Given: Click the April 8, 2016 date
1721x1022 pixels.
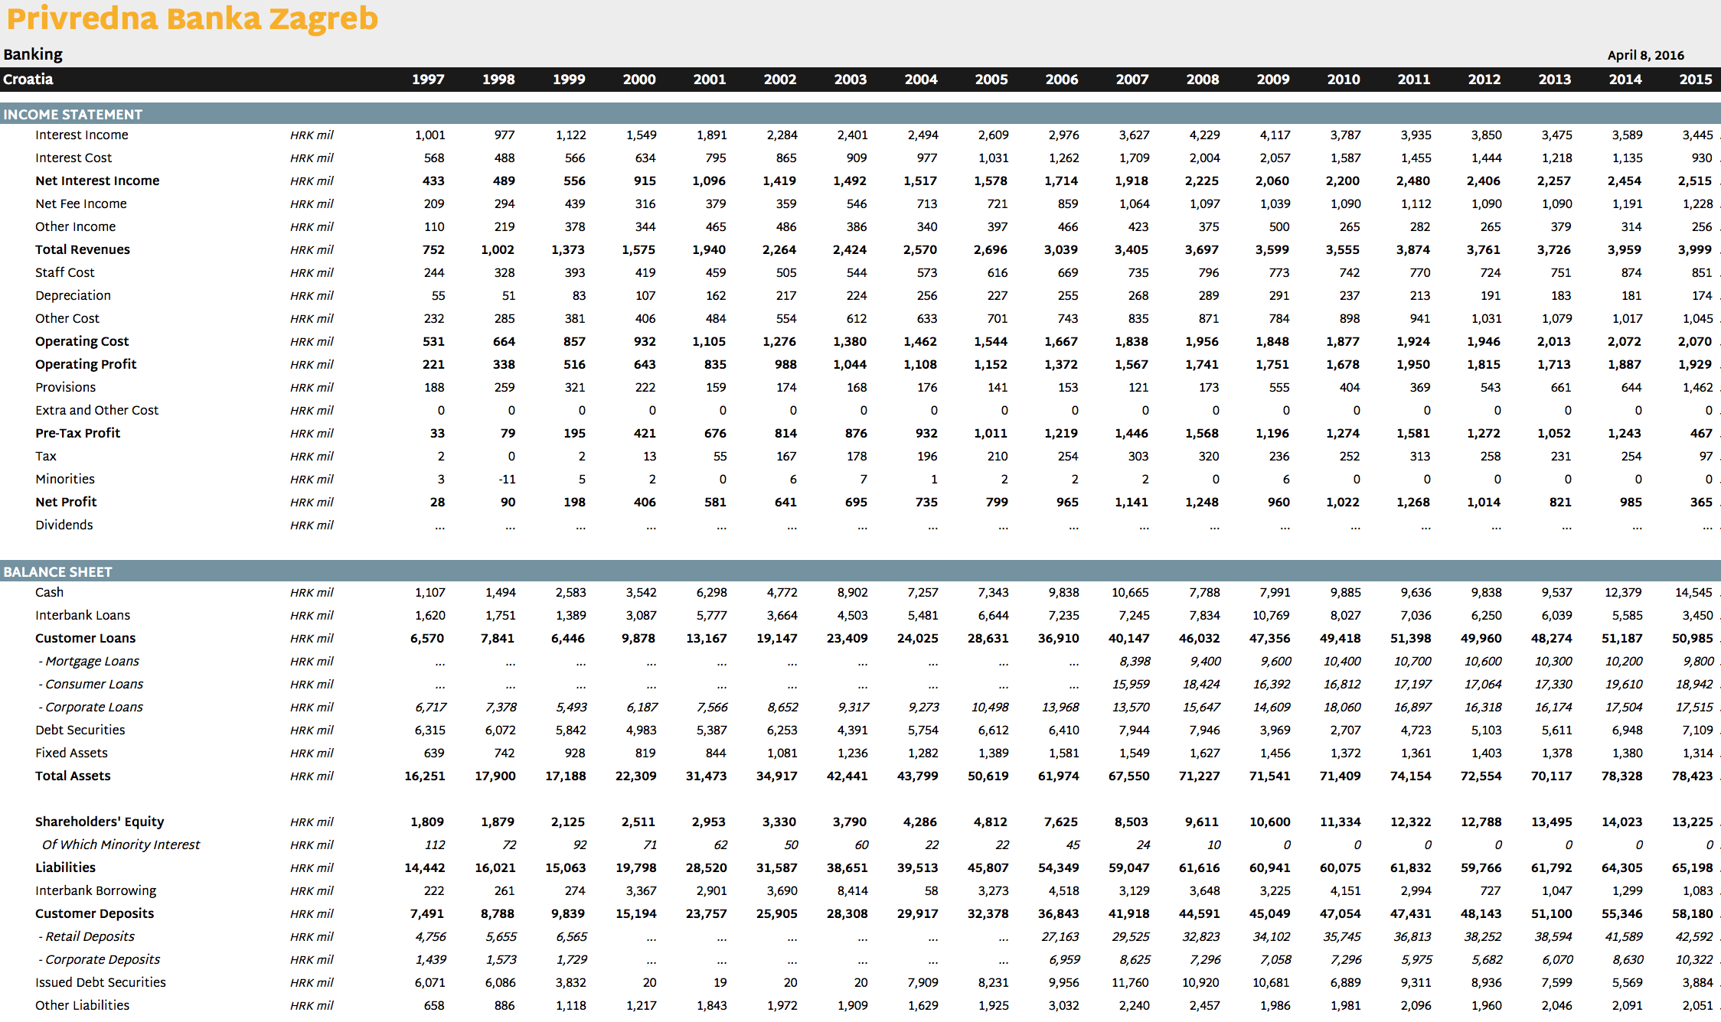Looking at the screenshot, I should tap(1645, 55).
